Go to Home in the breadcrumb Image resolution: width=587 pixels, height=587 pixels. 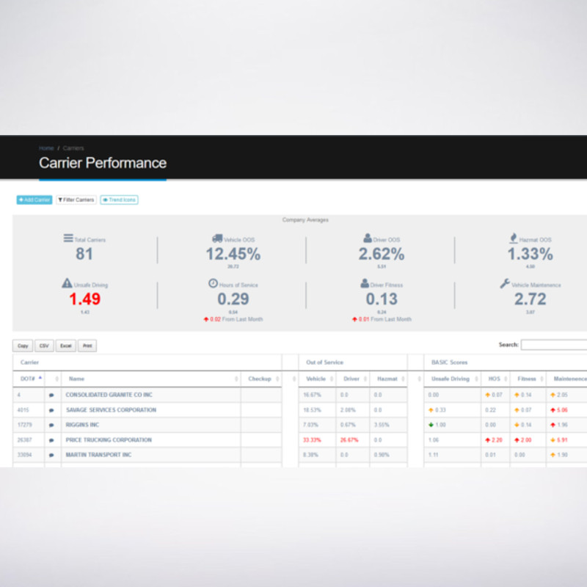(x=46, y=148)
